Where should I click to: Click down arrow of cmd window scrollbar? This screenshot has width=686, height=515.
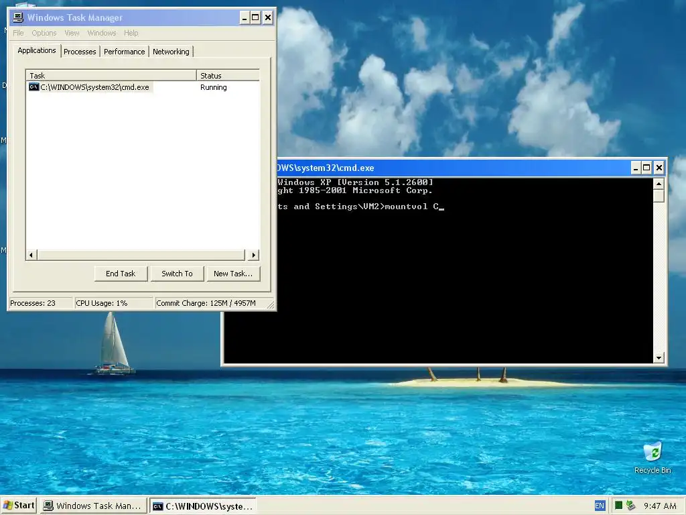coord(659,358)
